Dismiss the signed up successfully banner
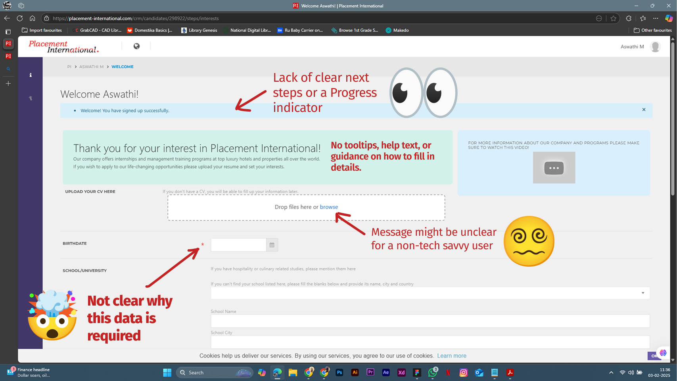Viewport: 677px width, 381px height. click(644, 110)
